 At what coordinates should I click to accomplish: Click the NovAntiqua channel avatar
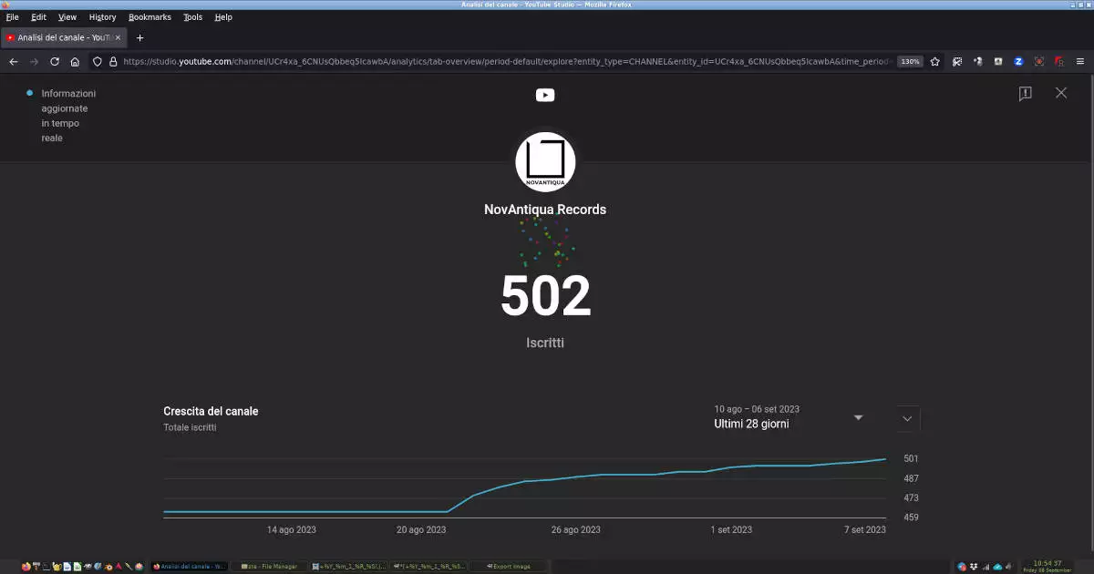tap(545, 162)
